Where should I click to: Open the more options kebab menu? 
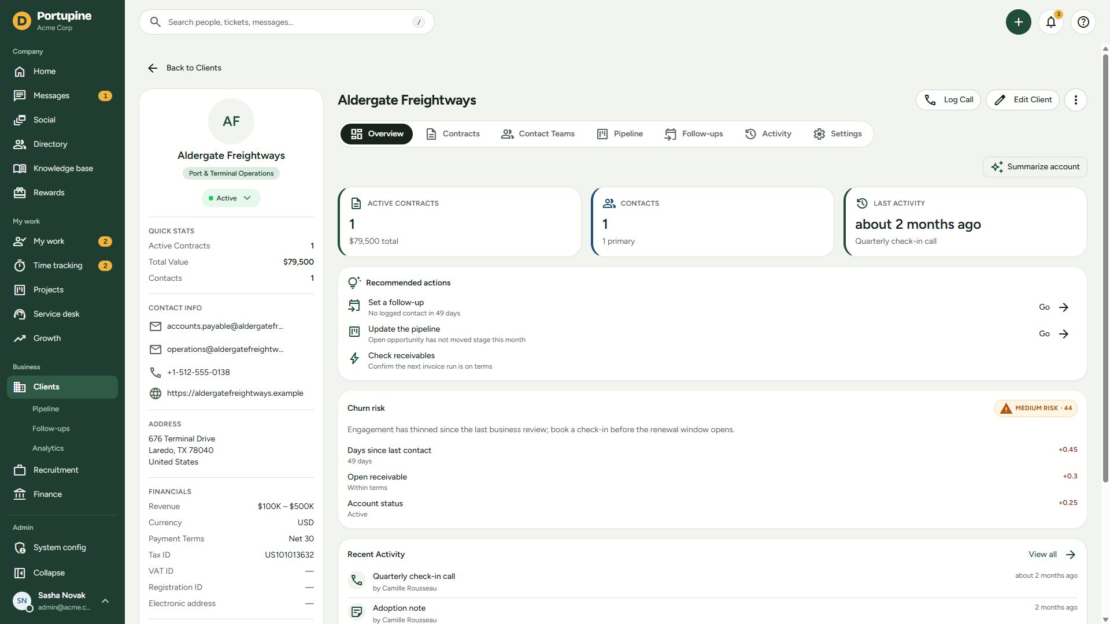[x=1076, y=100]
